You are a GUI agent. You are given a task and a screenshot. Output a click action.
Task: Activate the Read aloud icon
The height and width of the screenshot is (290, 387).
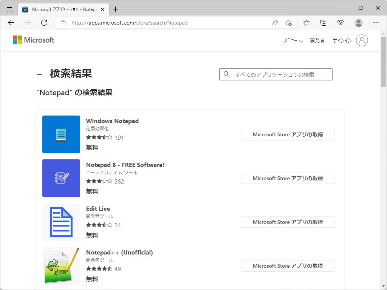pyautogui.click(x=275, y=23)
